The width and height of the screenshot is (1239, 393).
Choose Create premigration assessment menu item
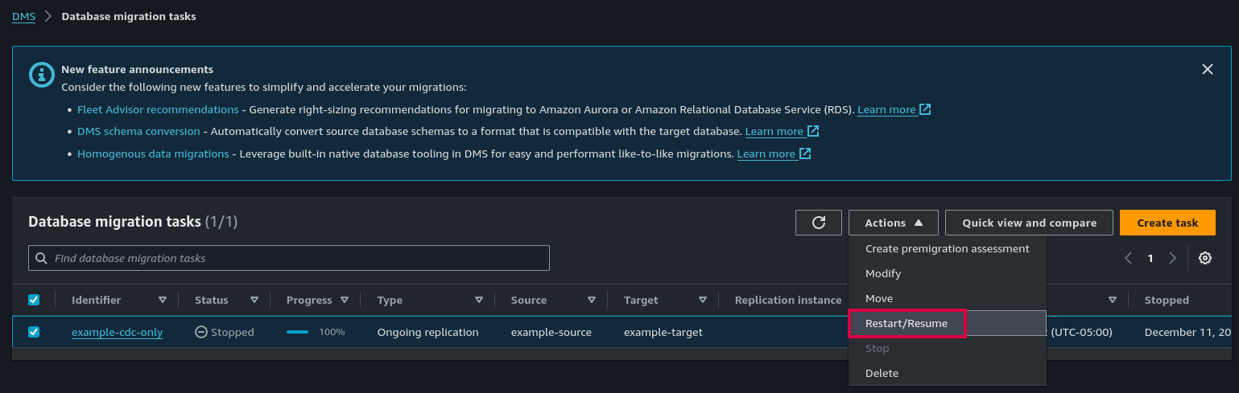(947, 248)
